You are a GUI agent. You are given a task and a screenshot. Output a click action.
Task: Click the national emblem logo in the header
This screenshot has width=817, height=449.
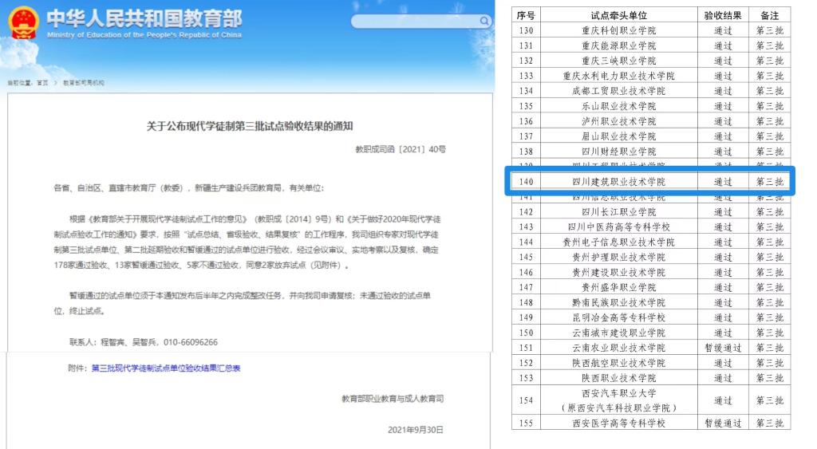coord(23,23)
